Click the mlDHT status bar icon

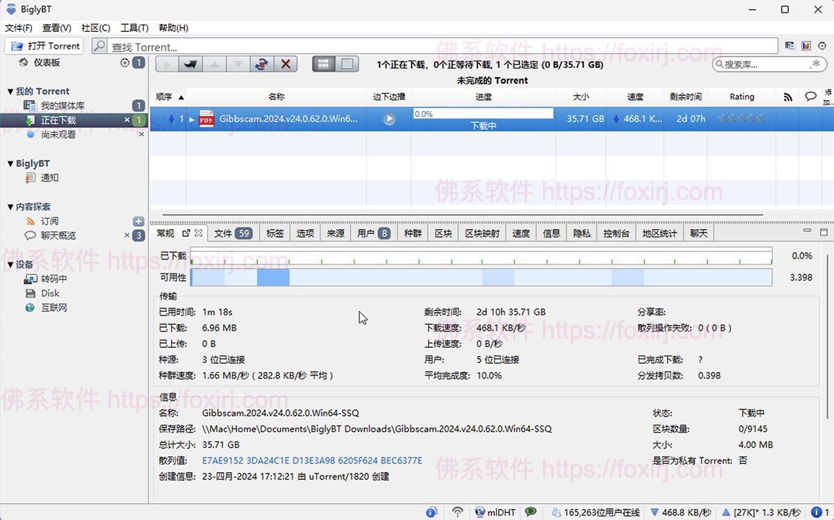click(482, 512)
